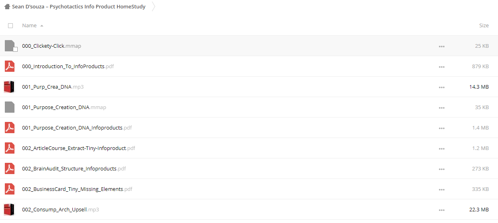Image resolution: width=498 pixels, height=223 pixels.
Task: Click audio thumbnail for 001_Purp_Crea_DNA.mp3
Action: (9, 87)
